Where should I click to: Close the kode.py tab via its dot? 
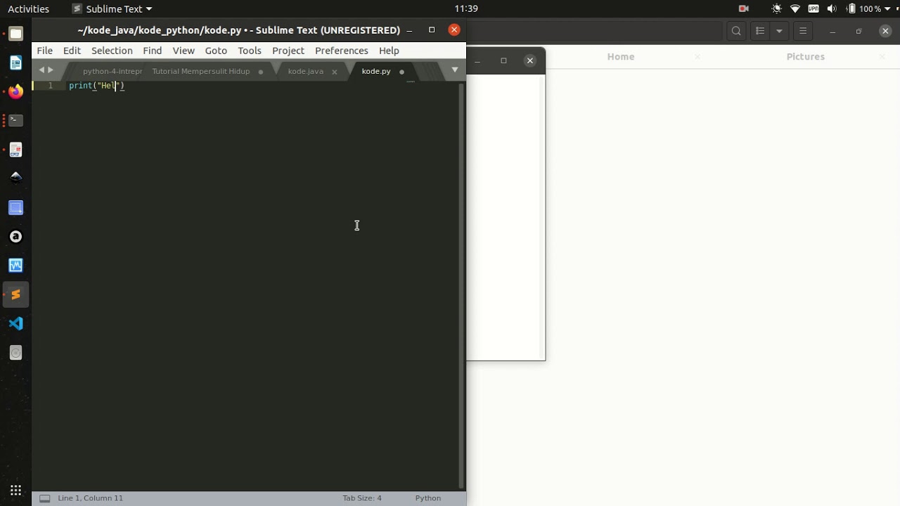click(402, 72)
